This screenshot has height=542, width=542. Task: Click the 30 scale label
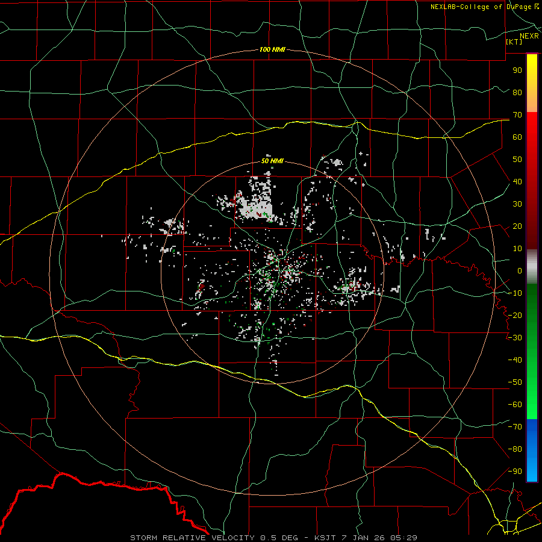click(517, 204)
